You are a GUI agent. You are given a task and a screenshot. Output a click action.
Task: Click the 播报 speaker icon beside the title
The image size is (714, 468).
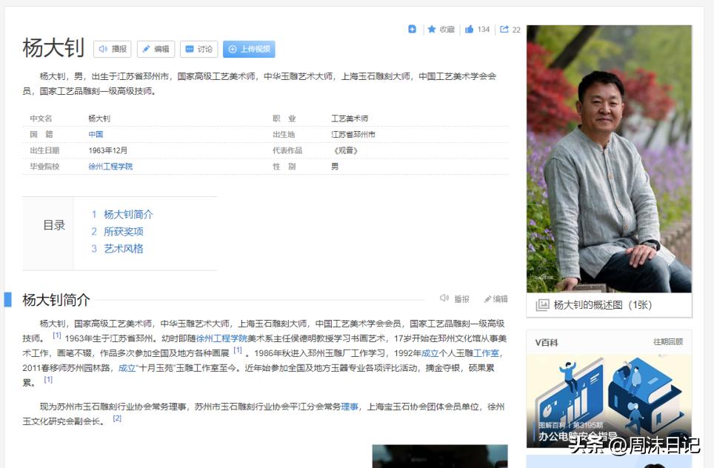click(x=104, y=49)
